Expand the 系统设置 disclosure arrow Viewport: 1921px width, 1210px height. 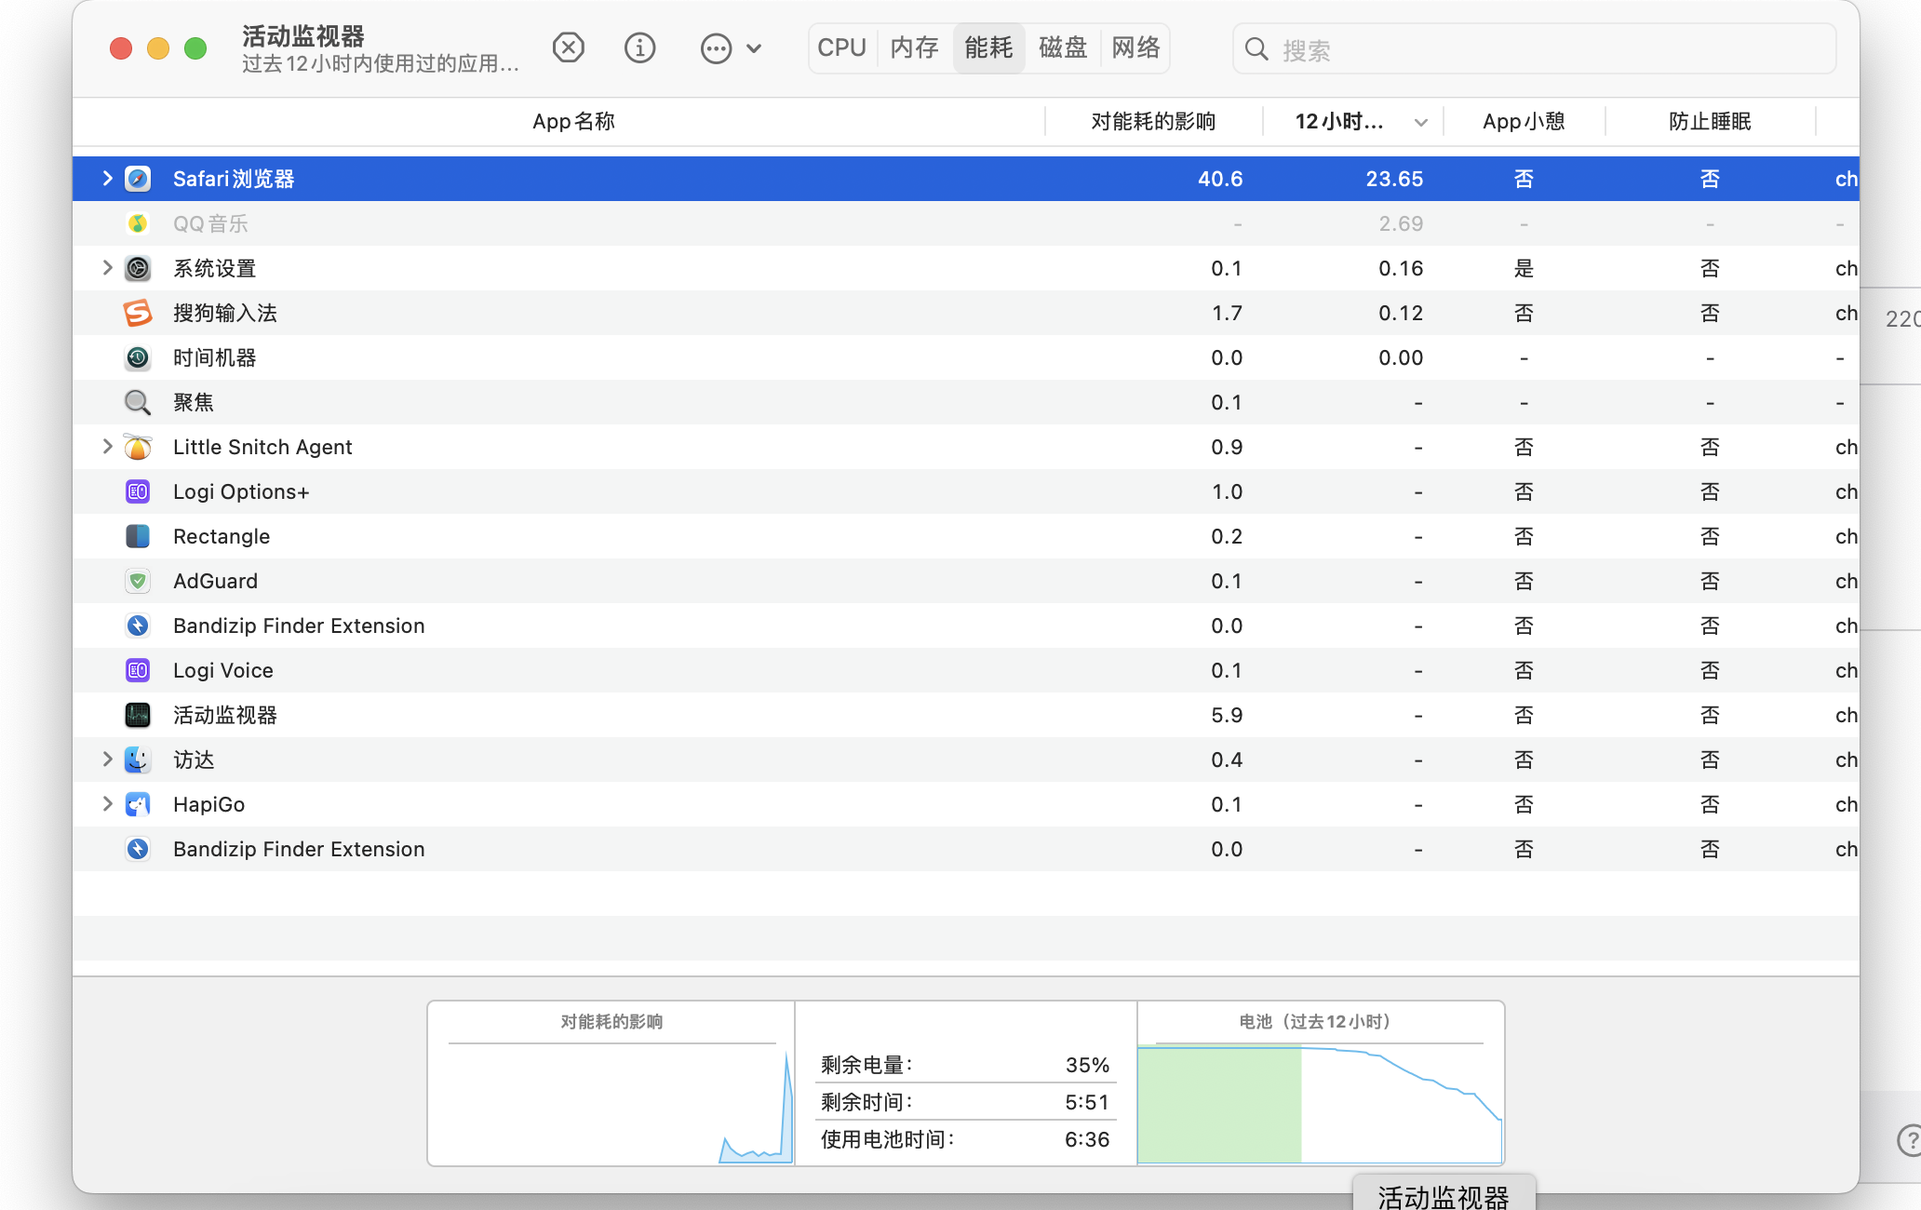click(x=107, y=268)
